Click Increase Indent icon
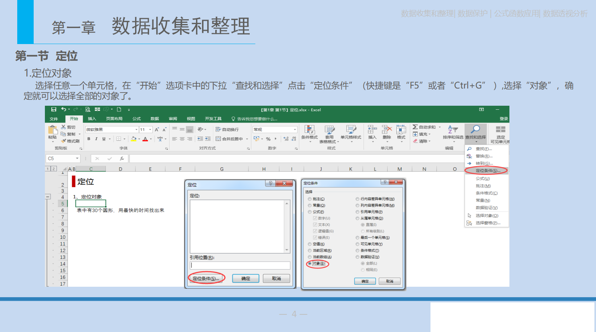The image size is (596, 332). tap(208, 139)
